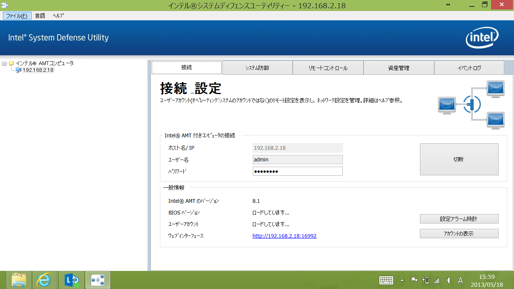
Task: Select the インテル® AMTコンピュータ tree label
Action: point(45,63)
